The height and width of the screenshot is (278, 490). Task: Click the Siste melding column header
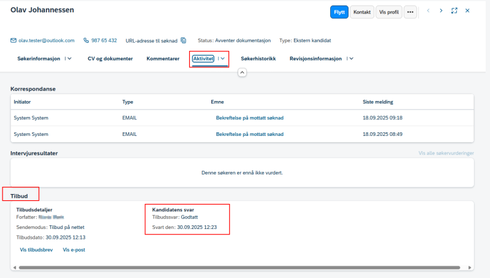tap(378, 102)
